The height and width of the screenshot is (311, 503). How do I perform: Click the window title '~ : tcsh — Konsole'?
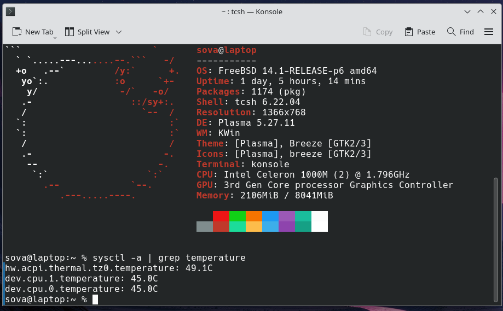[x=252, y=12]
